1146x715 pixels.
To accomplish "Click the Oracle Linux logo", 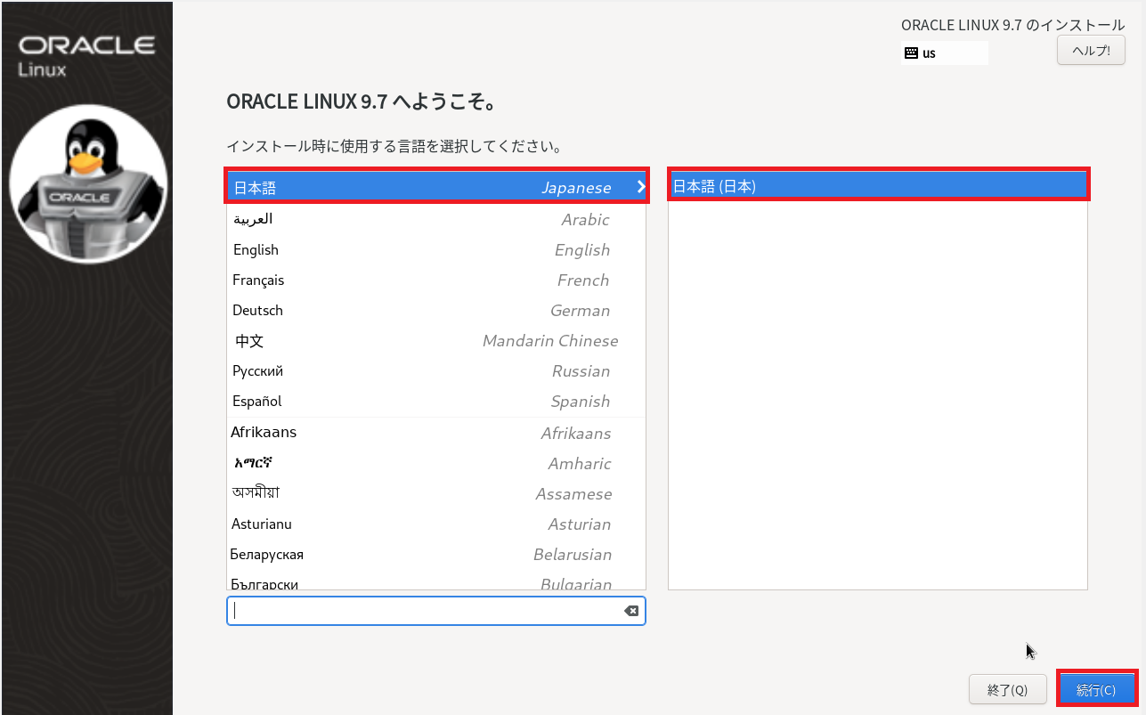I will click(x=86, y=55).
